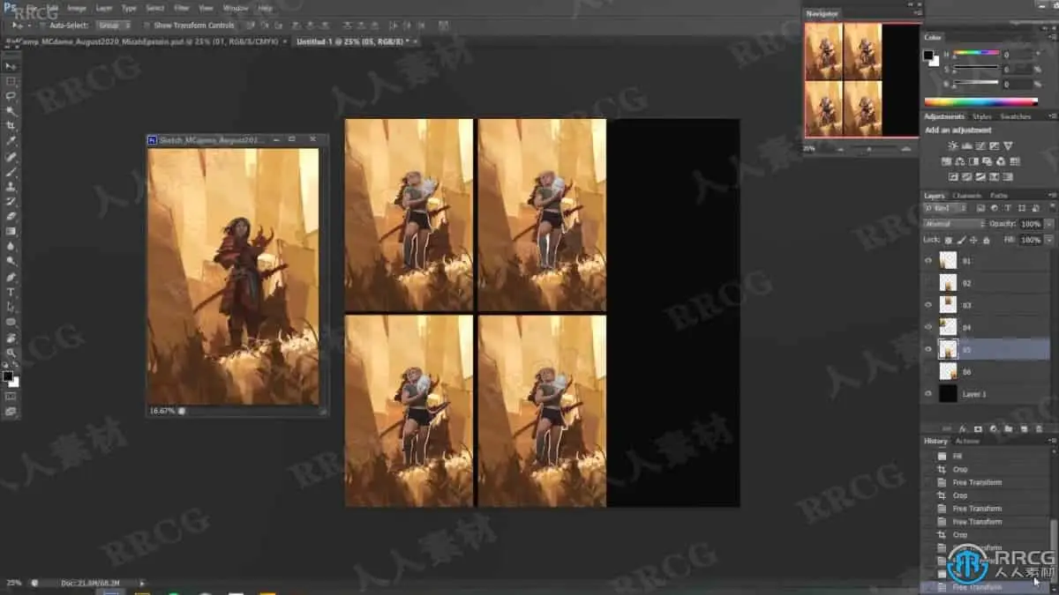Hide layer 01 with eye icon
Screen dimensions: 1059x595
[928, 261]
